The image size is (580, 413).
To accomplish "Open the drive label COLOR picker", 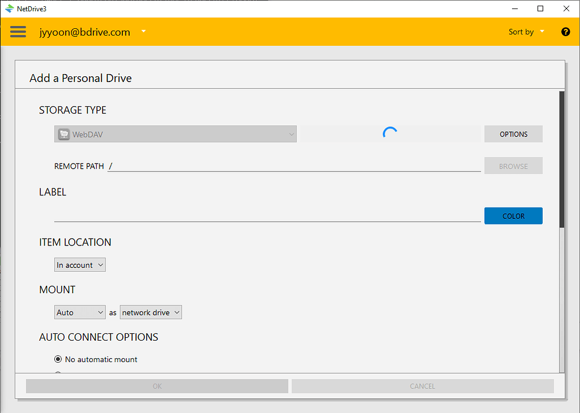I will [513, 216].
